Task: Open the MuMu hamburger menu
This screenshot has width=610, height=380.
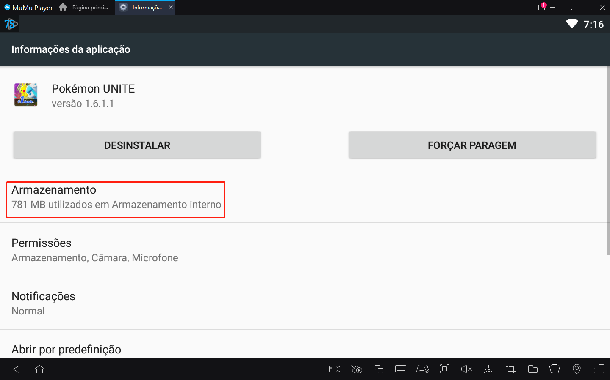Action: coord(553,8)
